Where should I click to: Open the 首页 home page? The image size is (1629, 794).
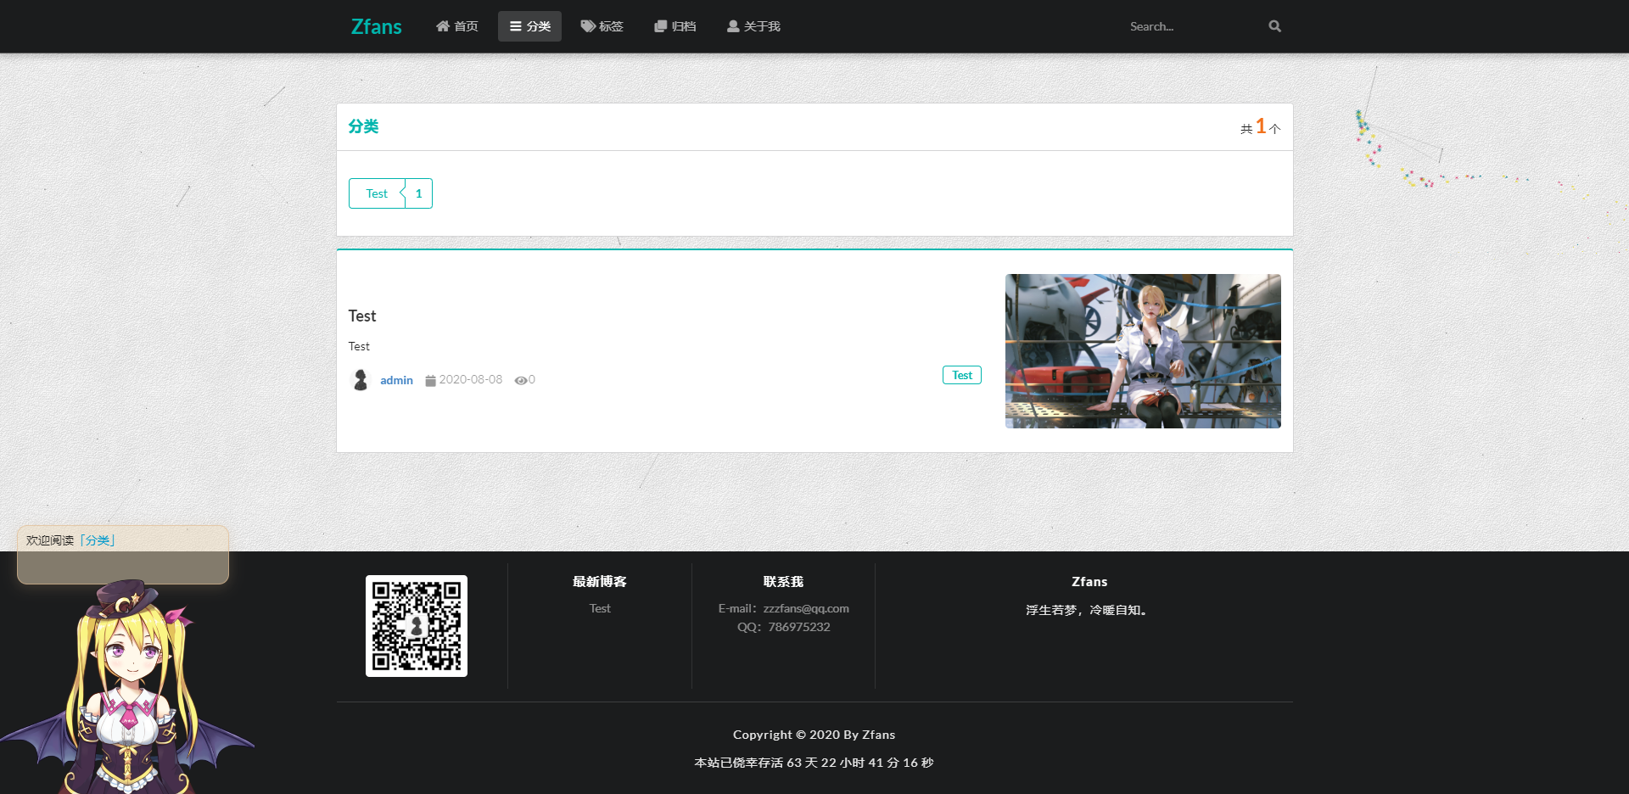[x=456, y=26]
